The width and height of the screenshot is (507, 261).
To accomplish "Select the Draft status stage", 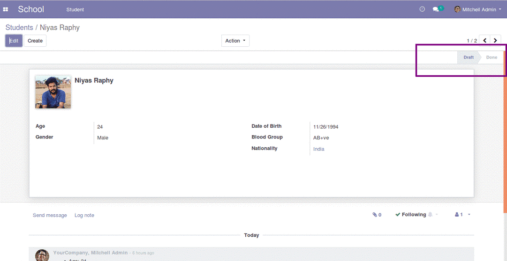I will click(x=468, y=58).
